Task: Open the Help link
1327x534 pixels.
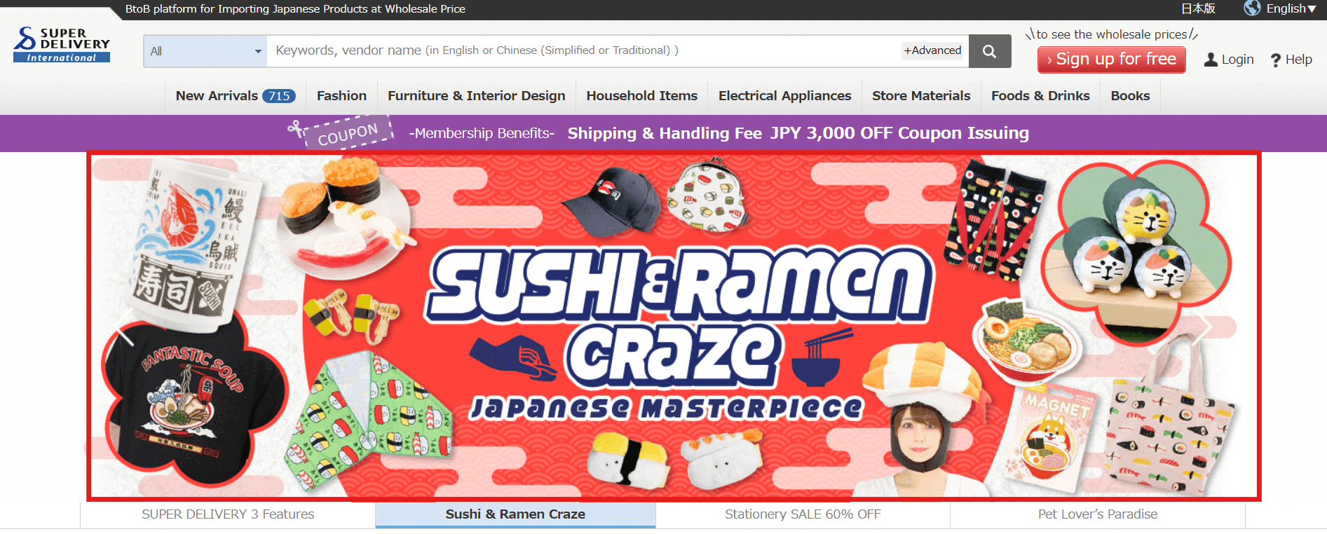Action: pos(1298,60)
